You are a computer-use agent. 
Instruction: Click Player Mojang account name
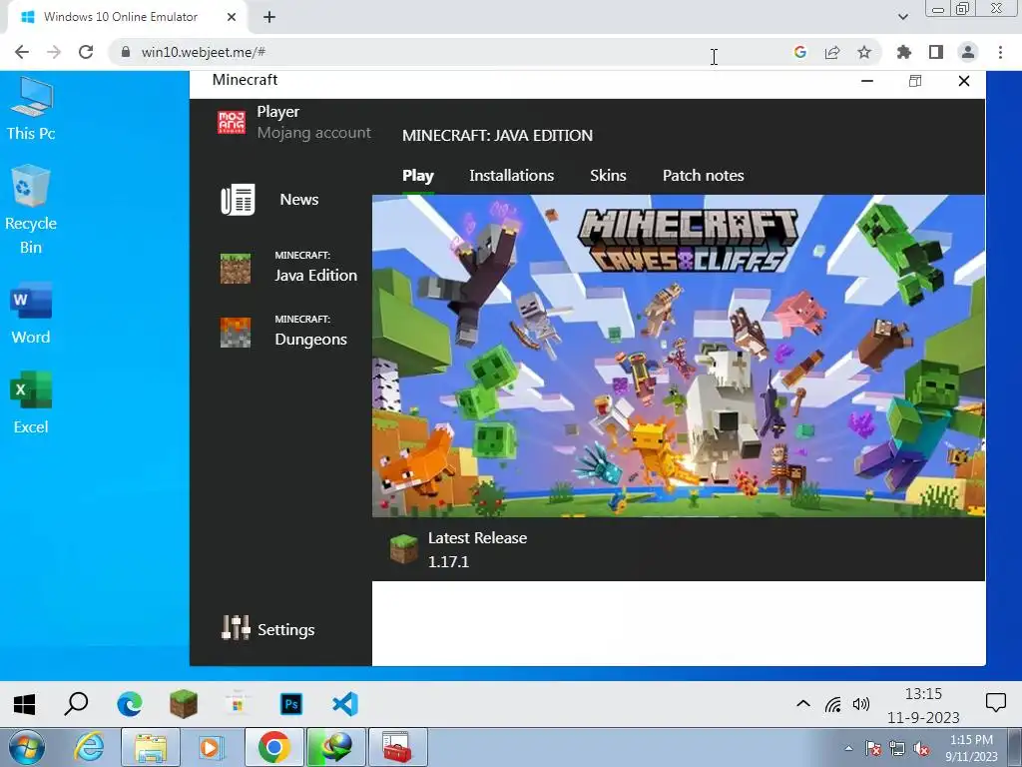click(x=313, y=122)
